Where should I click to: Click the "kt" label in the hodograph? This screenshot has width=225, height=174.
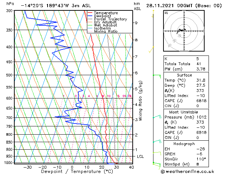coord(166,13)
